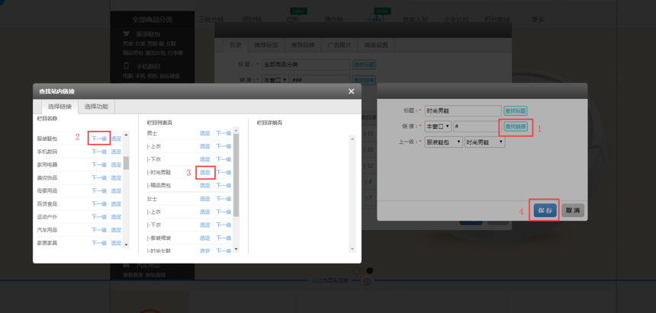This screenshot has height=313, width=656.
Task: Click 下一级 in the 运动户外 row
Action: pos(99,217)
